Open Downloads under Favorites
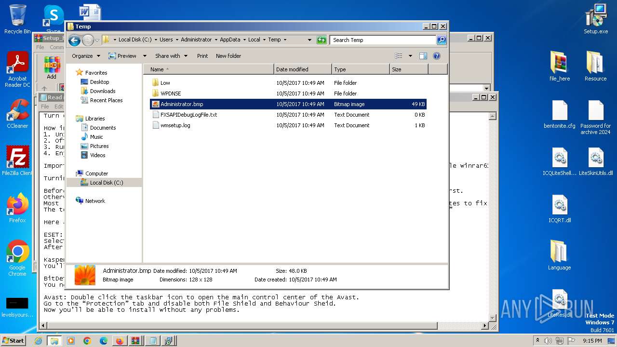This screenshot has width=617, height=347. pyautogui.click(x=102, y=91)
